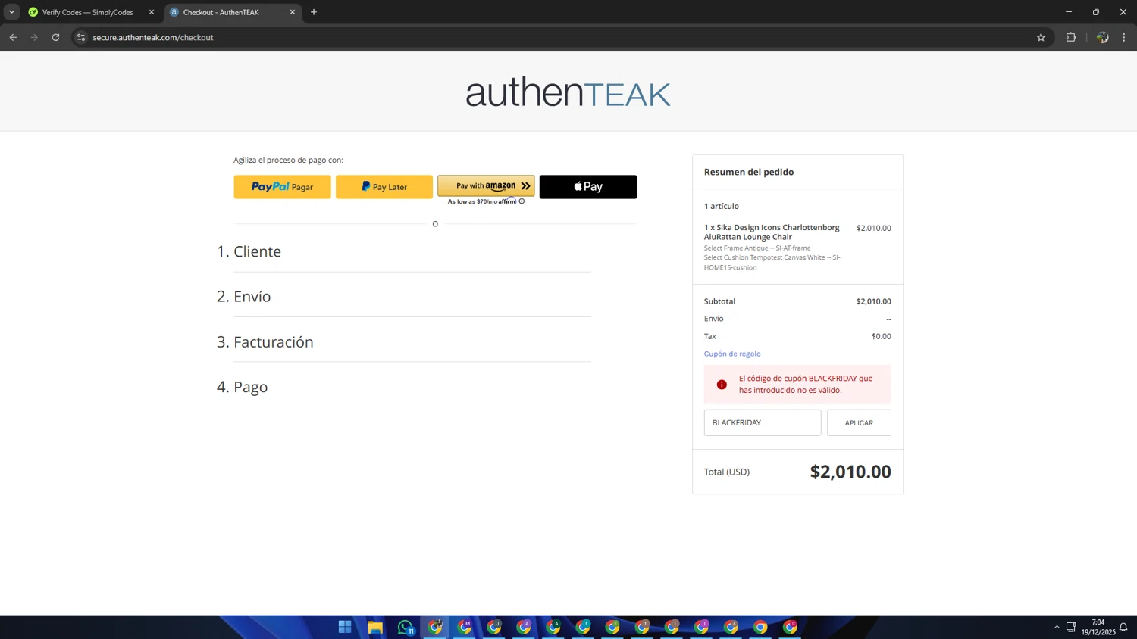Close the Verify Codes — SimplyCodes tab
The height and width of the screenshot is (639, 1137).
(151, 12)
